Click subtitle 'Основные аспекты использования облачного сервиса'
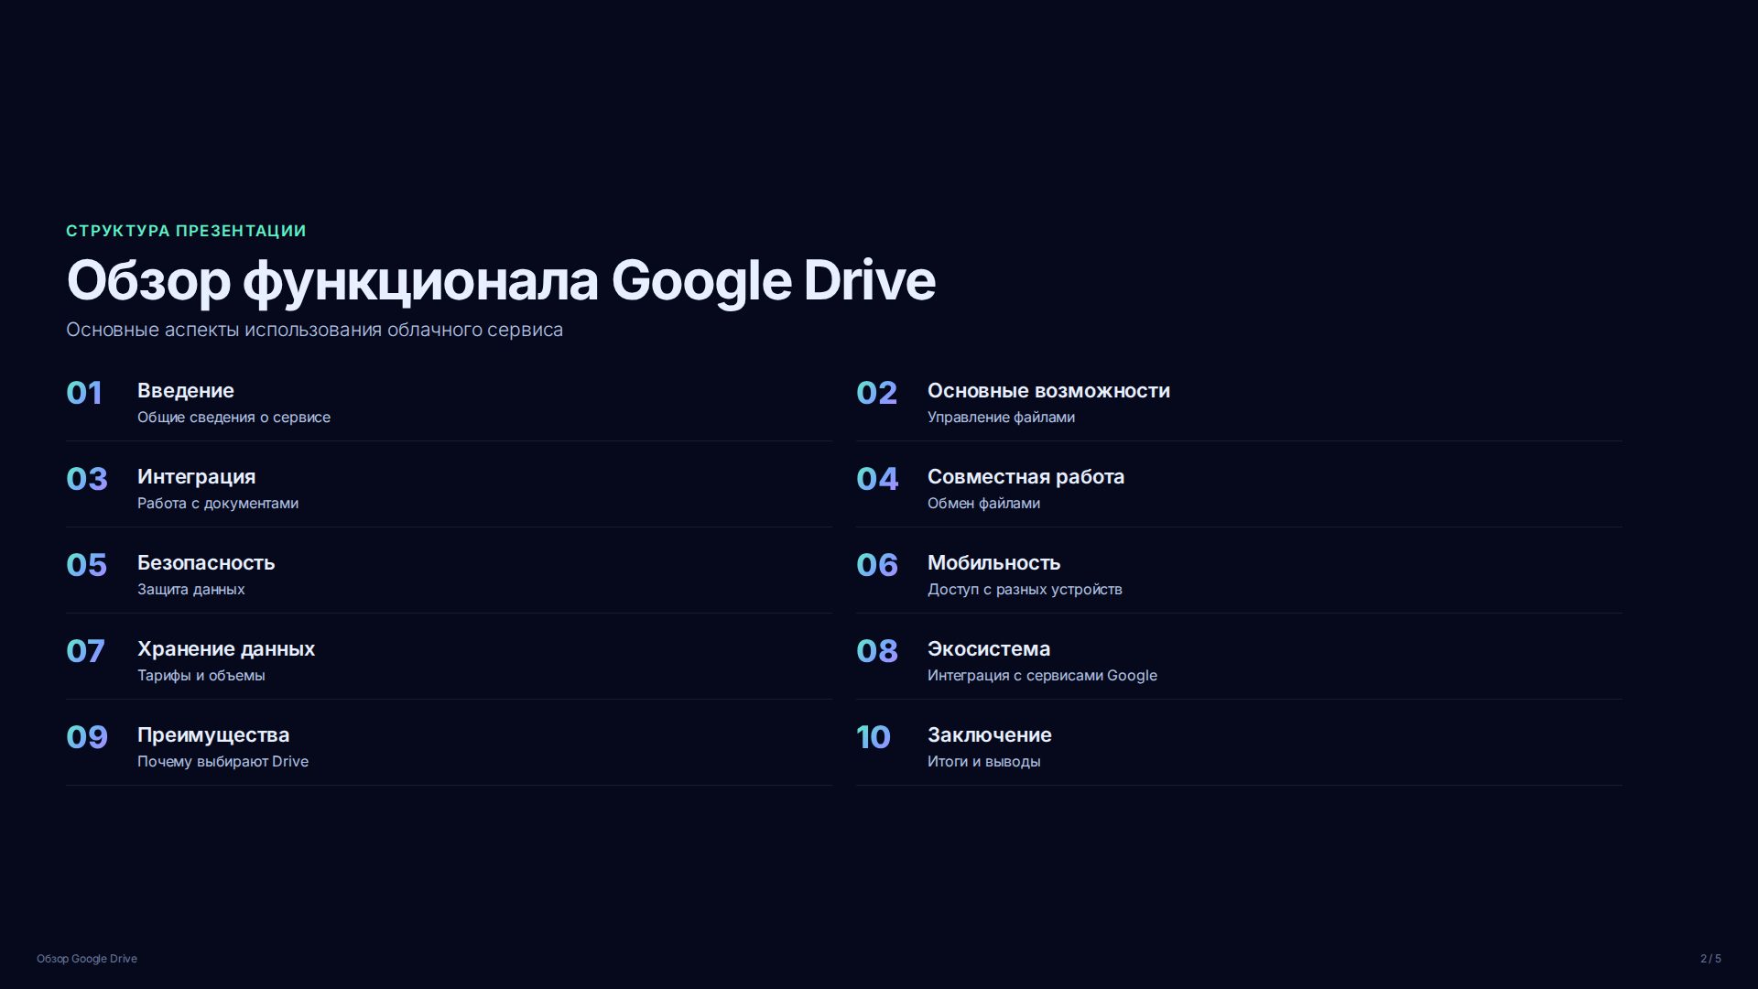The image size is (1758, 989). click(314, 330)
